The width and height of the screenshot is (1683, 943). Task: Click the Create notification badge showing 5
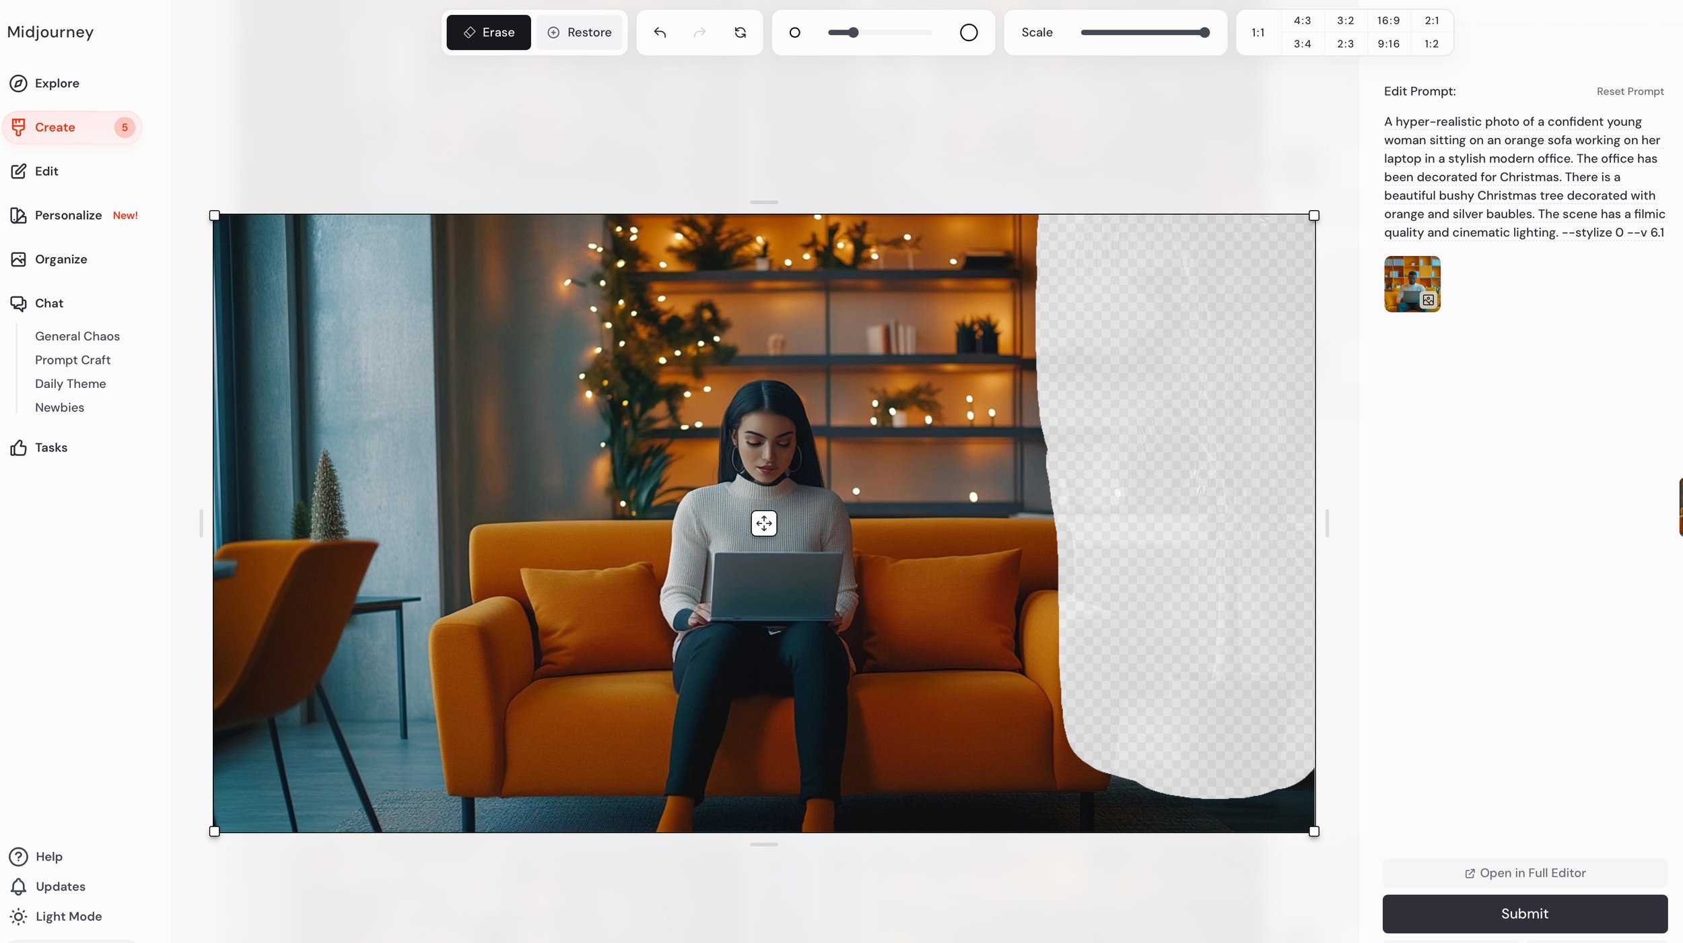125,127
